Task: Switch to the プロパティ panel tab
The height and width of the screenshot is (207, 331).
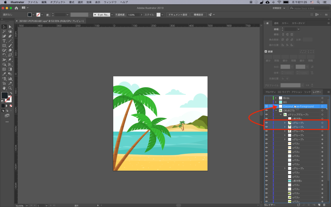Action: tap(270, 92)
